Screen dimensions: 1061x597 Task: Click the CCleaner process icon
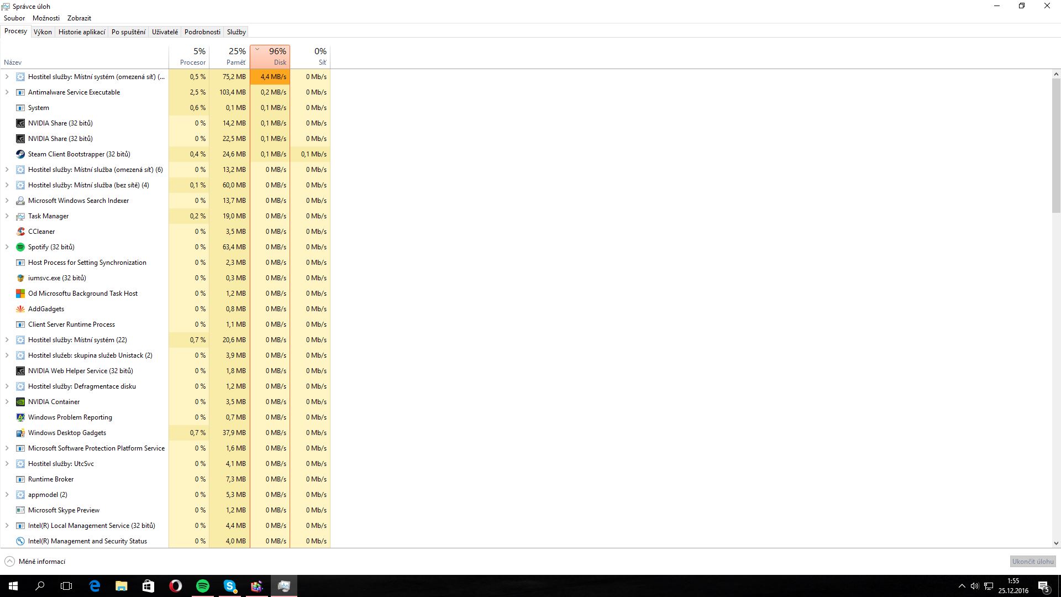pos(20,232)
